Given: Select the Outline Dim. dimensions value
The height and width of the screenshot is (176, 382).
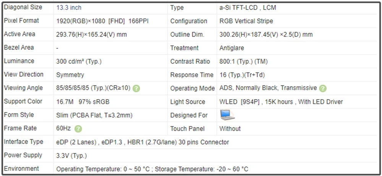Looking at the screenshot, I should click(266, 34).
